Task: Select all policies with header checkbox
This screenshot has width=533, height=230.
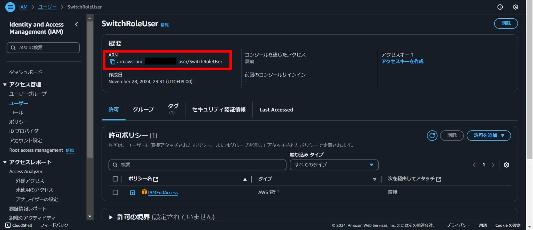Action: click(x=115, y=179)
